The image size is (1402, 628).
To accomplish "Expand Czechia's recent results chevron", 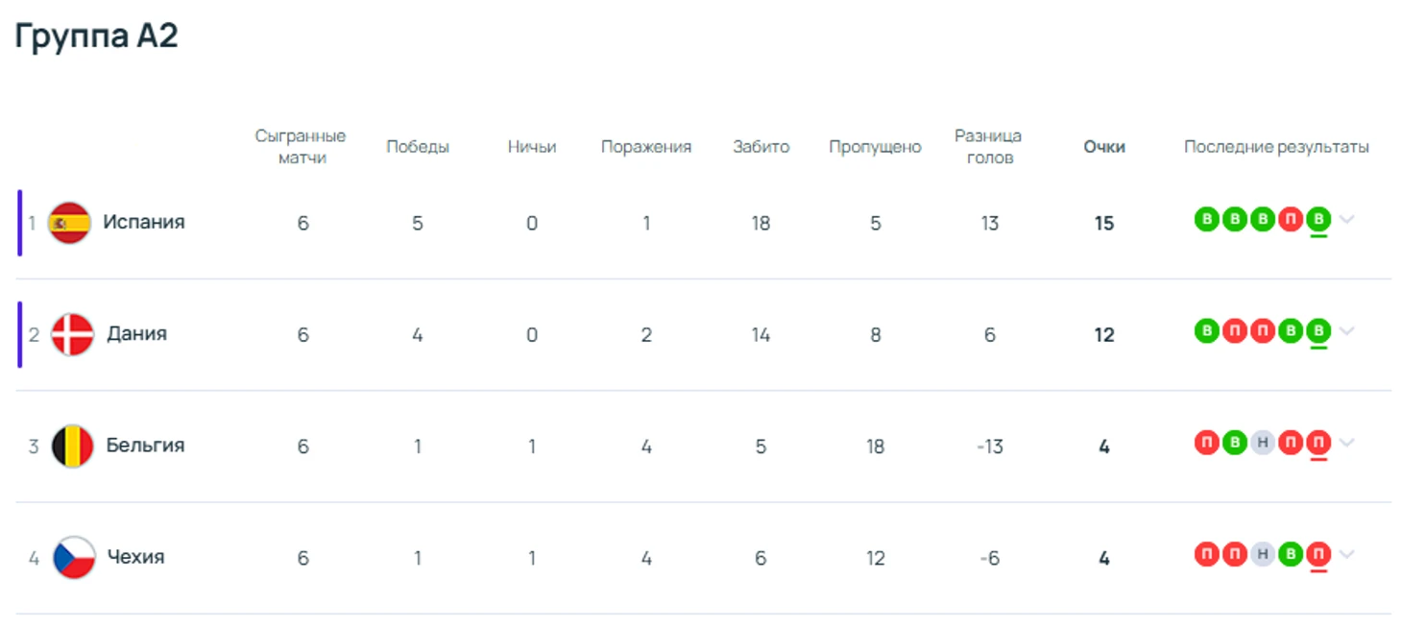I will click(x=1347, y=554).
